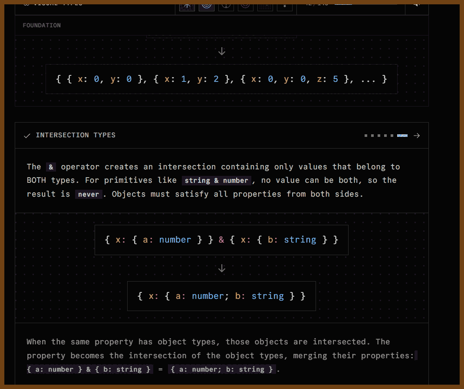464x389 pixels.
Task: Click the checkmark beside Intersection Types
Action: [27, 136]
